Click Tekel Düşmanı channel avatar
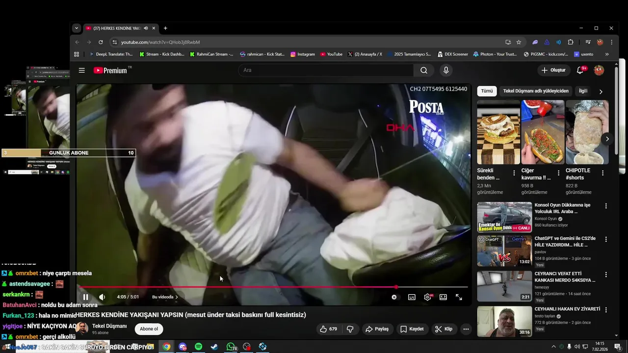Viewport: 628px width, 353px height. point(82,329)
